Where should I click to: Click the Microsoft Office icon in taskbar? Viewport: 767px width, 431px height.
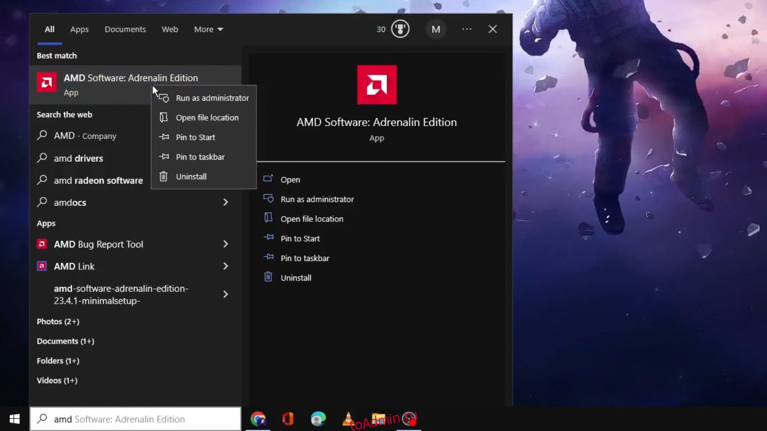(x=288, y=419)
